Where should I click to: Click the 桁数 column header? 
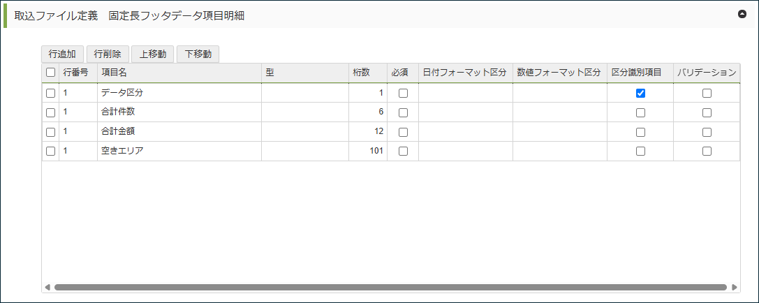(367, 73)
